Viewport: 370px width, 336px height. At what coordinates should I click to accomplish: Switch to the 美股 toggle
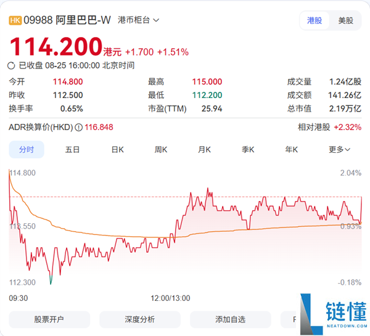pyautogui.click(x=345, y=20)
